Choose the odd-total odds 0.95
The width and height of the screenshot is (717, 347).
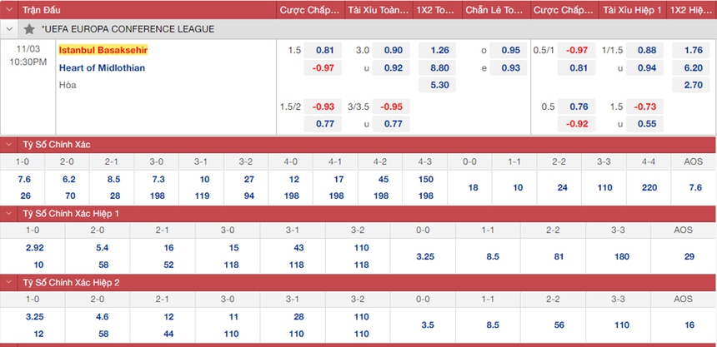pyautogui.click(x=510, y=50)
